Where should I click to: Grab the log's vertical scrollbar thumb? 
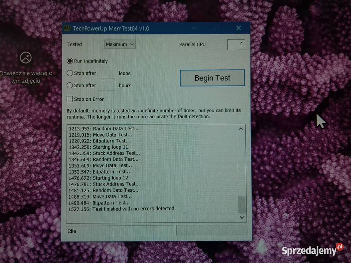pyautogui.click(x=242, y=205)
